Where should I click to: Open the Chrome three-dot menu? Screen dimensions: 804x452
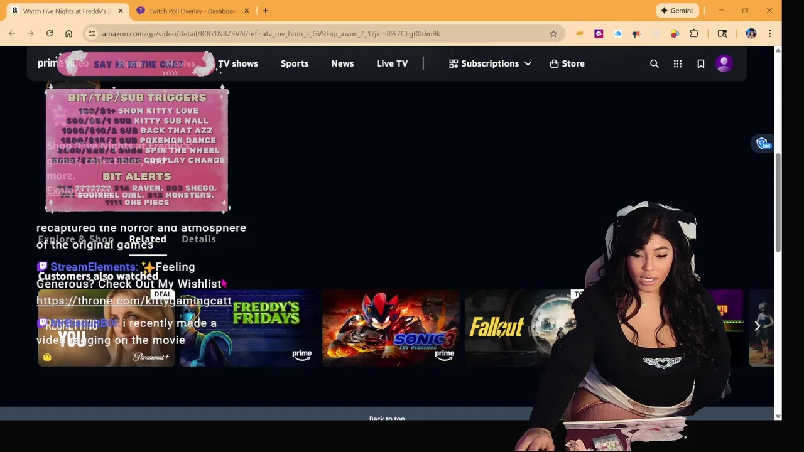click(769, 33)
